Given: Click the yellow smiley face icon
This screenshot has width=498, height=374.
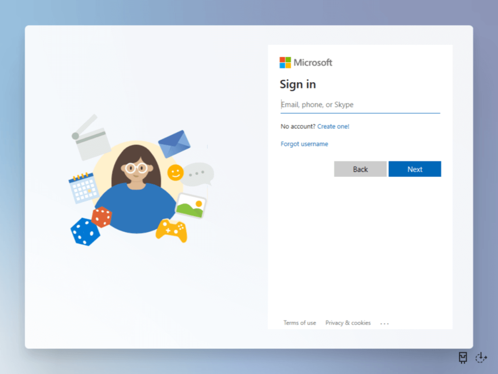Looking at the screenshot, I should pos(175,173).
